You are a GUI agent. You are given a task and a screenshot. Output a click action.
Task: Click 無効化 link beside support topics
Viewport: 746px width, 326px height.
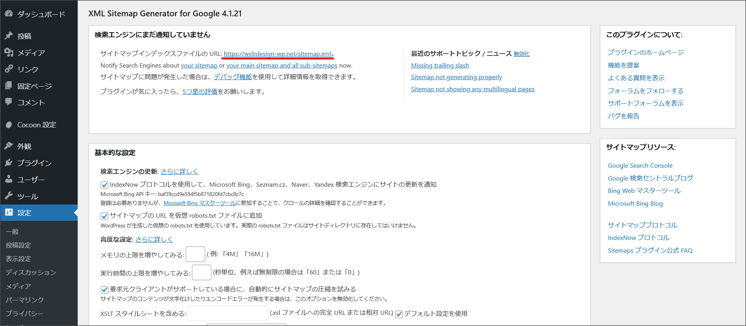(x=521, y=54)
